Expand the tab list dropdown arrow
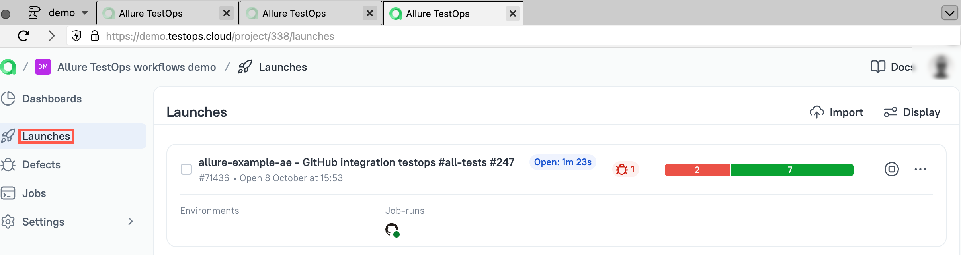The width and height of the screenshot is (961, 255). [949, 13]
